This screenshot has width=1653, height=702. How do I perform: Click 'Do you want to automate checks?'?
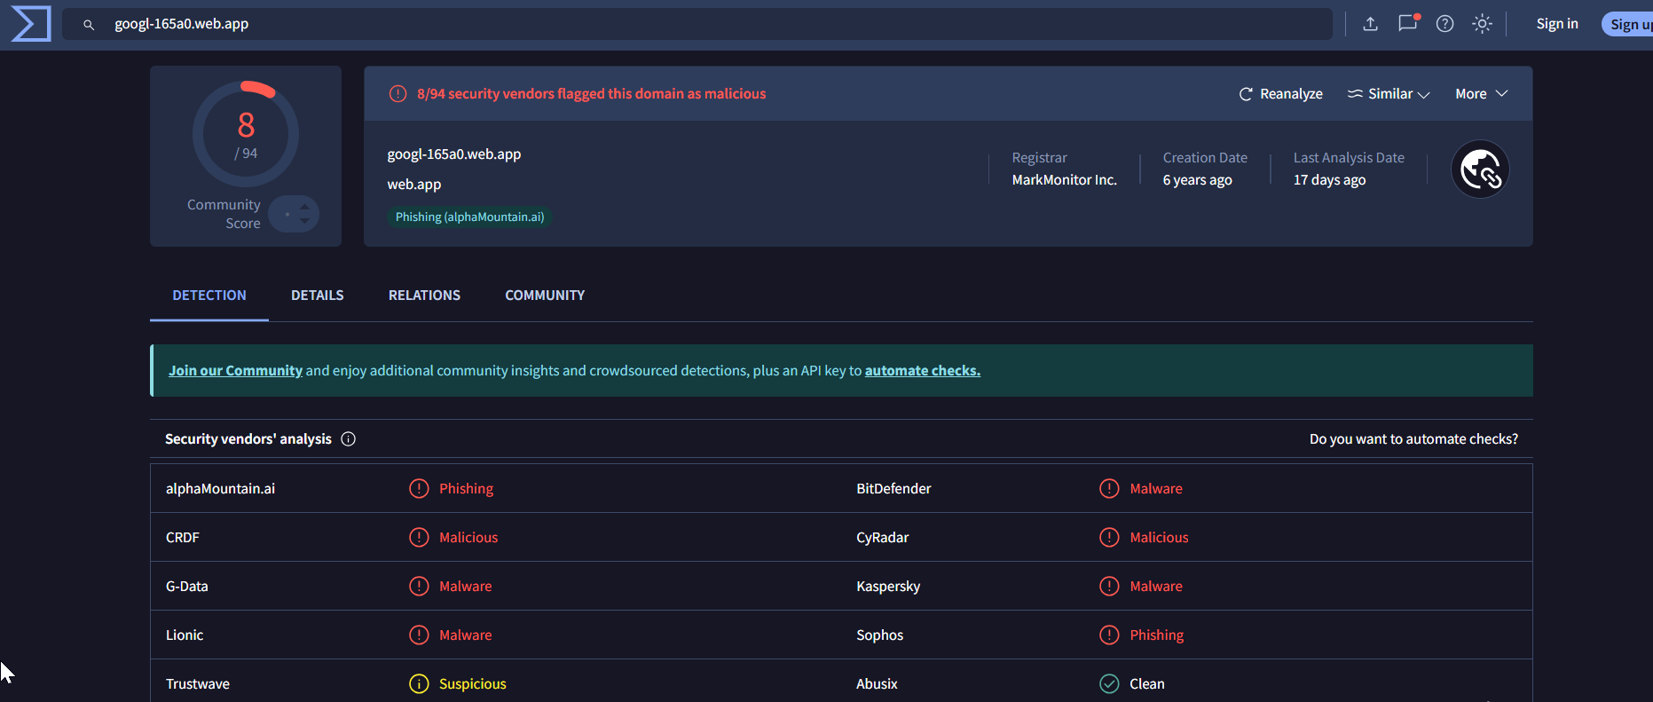coord(1413,439)
